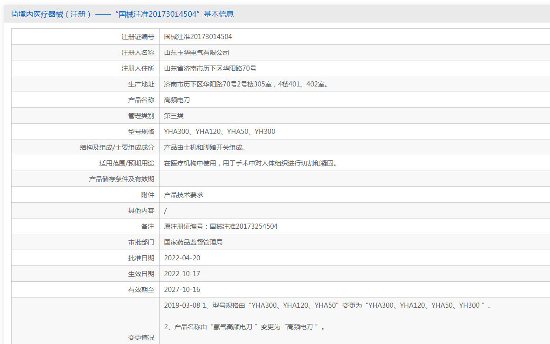Select the 生产地址 label

pos(141,84)
